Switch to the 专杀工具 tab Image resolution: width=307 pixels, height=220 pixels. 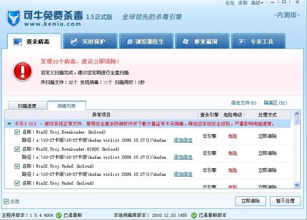[x=258, y=41]
